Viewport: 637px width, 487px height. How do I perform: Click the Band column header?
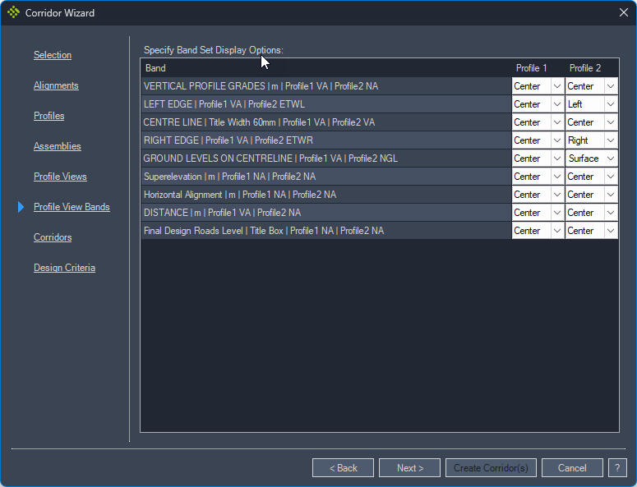point(325,68)
